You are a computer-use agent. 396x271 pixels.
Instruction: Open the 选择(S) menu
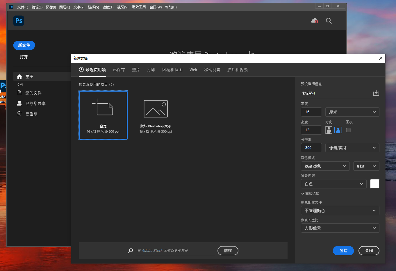pyautogui.click(x=93, y=7)
